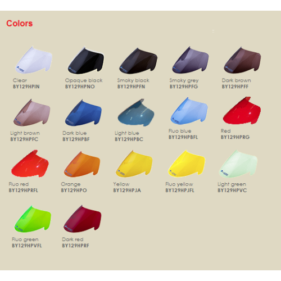The width and height of the screenshot is (281, 281).
Task: Choose the Opaque black windscreen
Action: click(86, 61)
